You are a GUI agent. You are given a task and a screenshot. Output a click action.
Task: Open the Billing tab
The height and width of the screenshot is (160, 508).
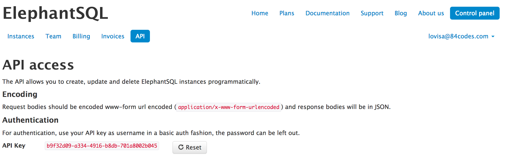point(81,36)
